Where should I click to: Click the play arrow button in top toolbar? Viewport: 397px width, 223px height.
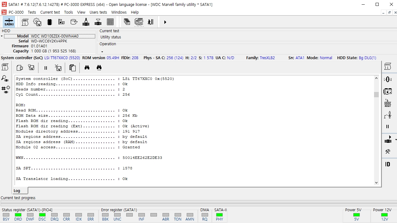click(165, 22)
